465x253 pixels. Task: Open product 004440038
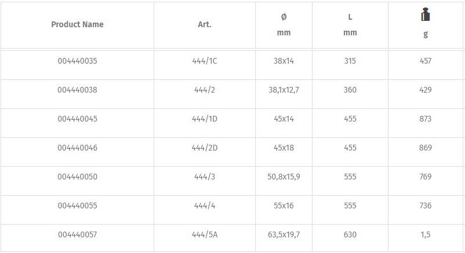77,90
